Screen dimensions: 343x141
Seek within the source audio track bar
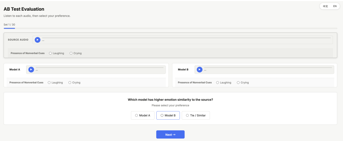pyautogui.click(x=186, y=38)
